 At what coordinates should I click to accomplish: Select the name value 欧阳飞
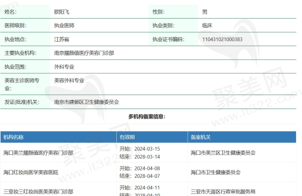(61, 12)
